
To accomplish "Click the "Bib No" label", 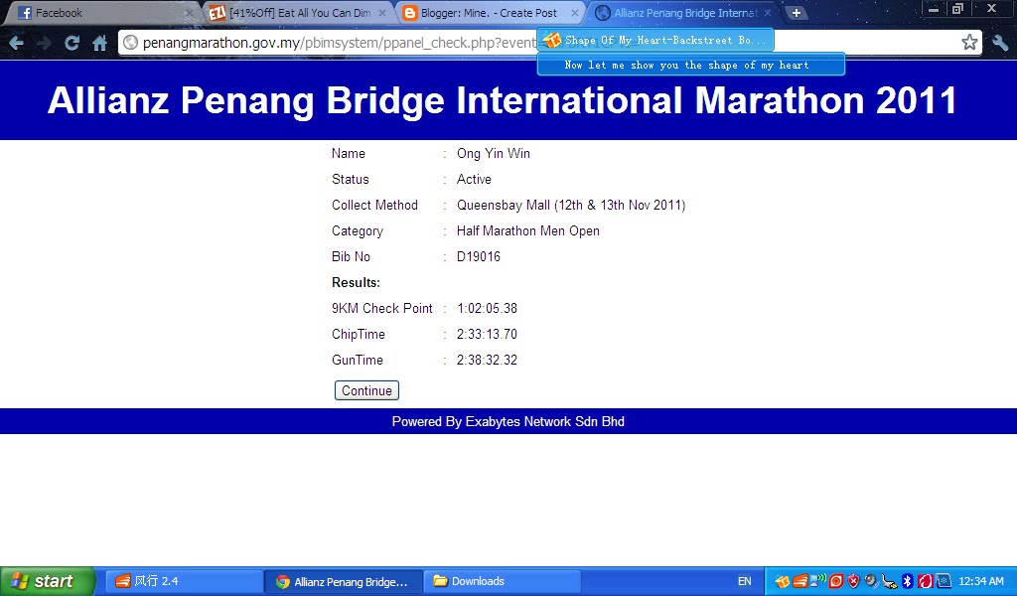I will coord(351,257).
